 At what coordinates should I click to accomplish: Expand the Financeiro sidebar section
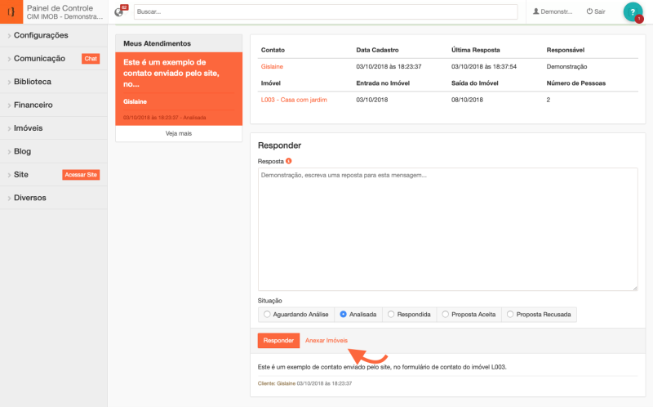(x=33, y=105)
